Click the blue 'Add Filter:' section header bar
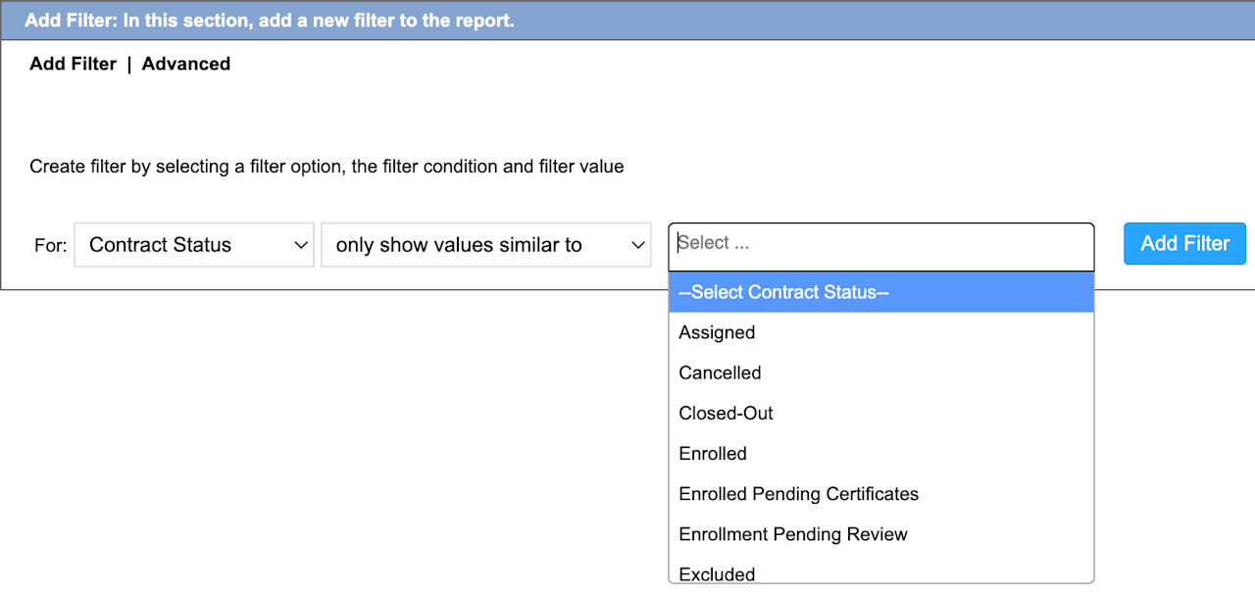Viewport: 1255px width, 595px height. (x=627, y=20)
